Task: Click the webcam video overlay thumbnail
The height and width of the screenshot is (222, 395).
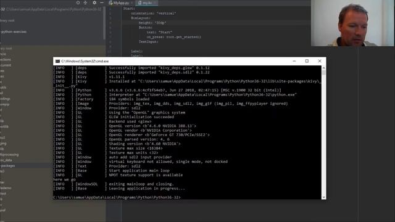Action: tap(352, 23)
